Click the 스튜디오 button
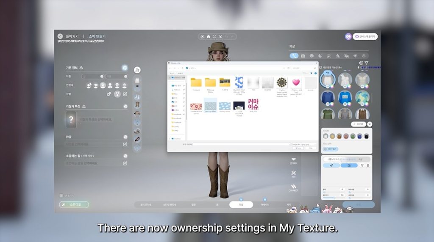The height and width of the screenshot is (242, 434). 74,204
